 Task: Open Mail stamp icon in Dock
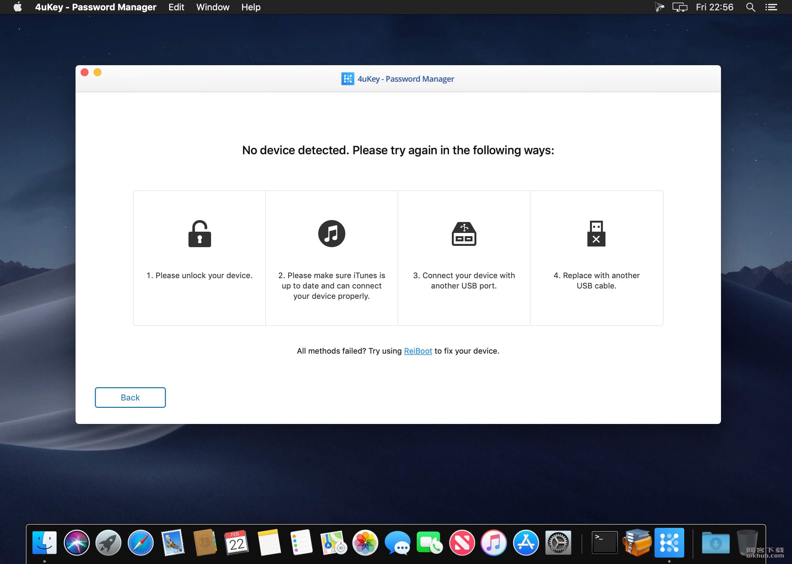[x=173, y=542]
